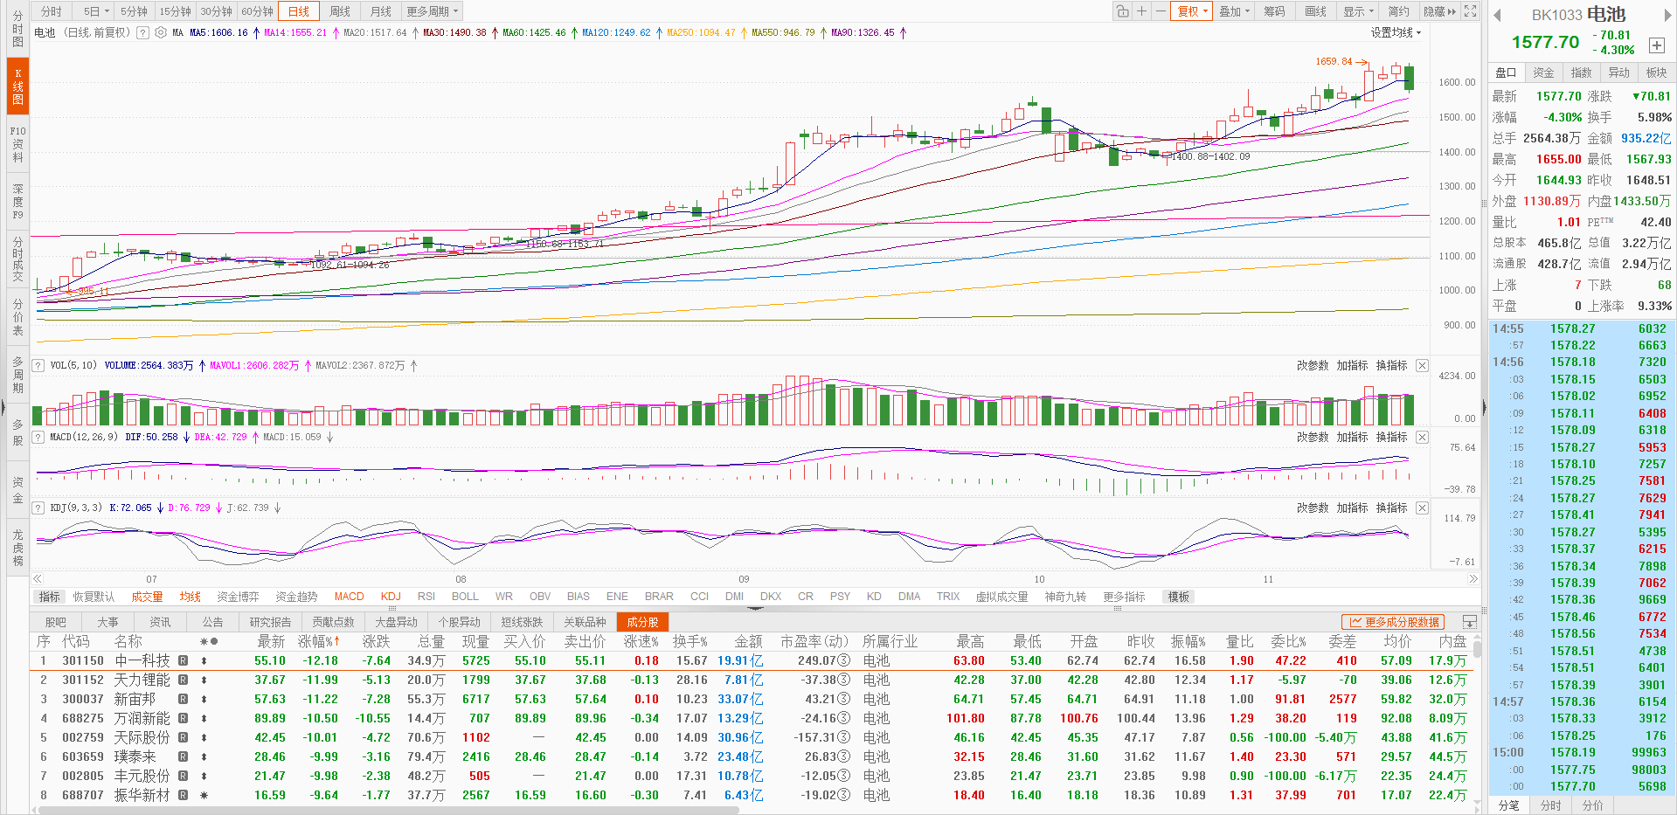Switch to the 周线 weekly chart tab

pyautogui.click(x=340, y=11)
